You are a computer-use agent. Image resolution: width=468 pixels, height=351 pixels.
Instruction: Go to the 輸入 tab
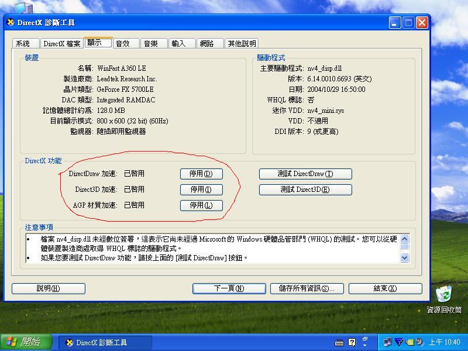click(x=182, y=43)
